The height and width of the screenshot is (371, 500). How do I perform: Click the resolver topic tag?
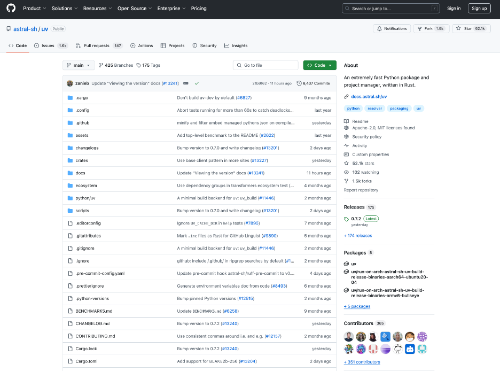pos(374,109)
